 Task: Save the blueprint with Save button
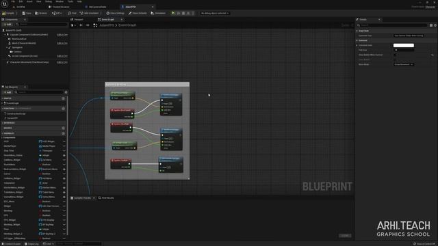point(27,13)
